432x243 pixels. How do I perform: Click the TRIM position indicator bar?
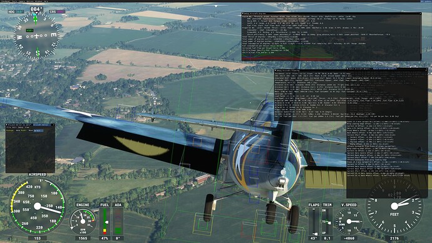(x=327, y=222)
